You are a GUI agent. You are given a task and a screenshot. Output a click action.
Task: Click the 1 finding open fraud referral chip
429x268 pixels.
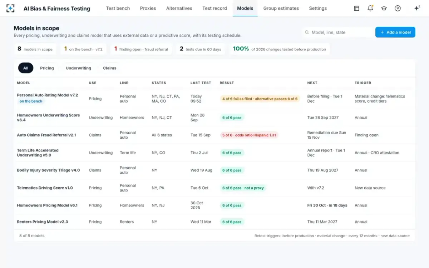[x=141, y=49]
